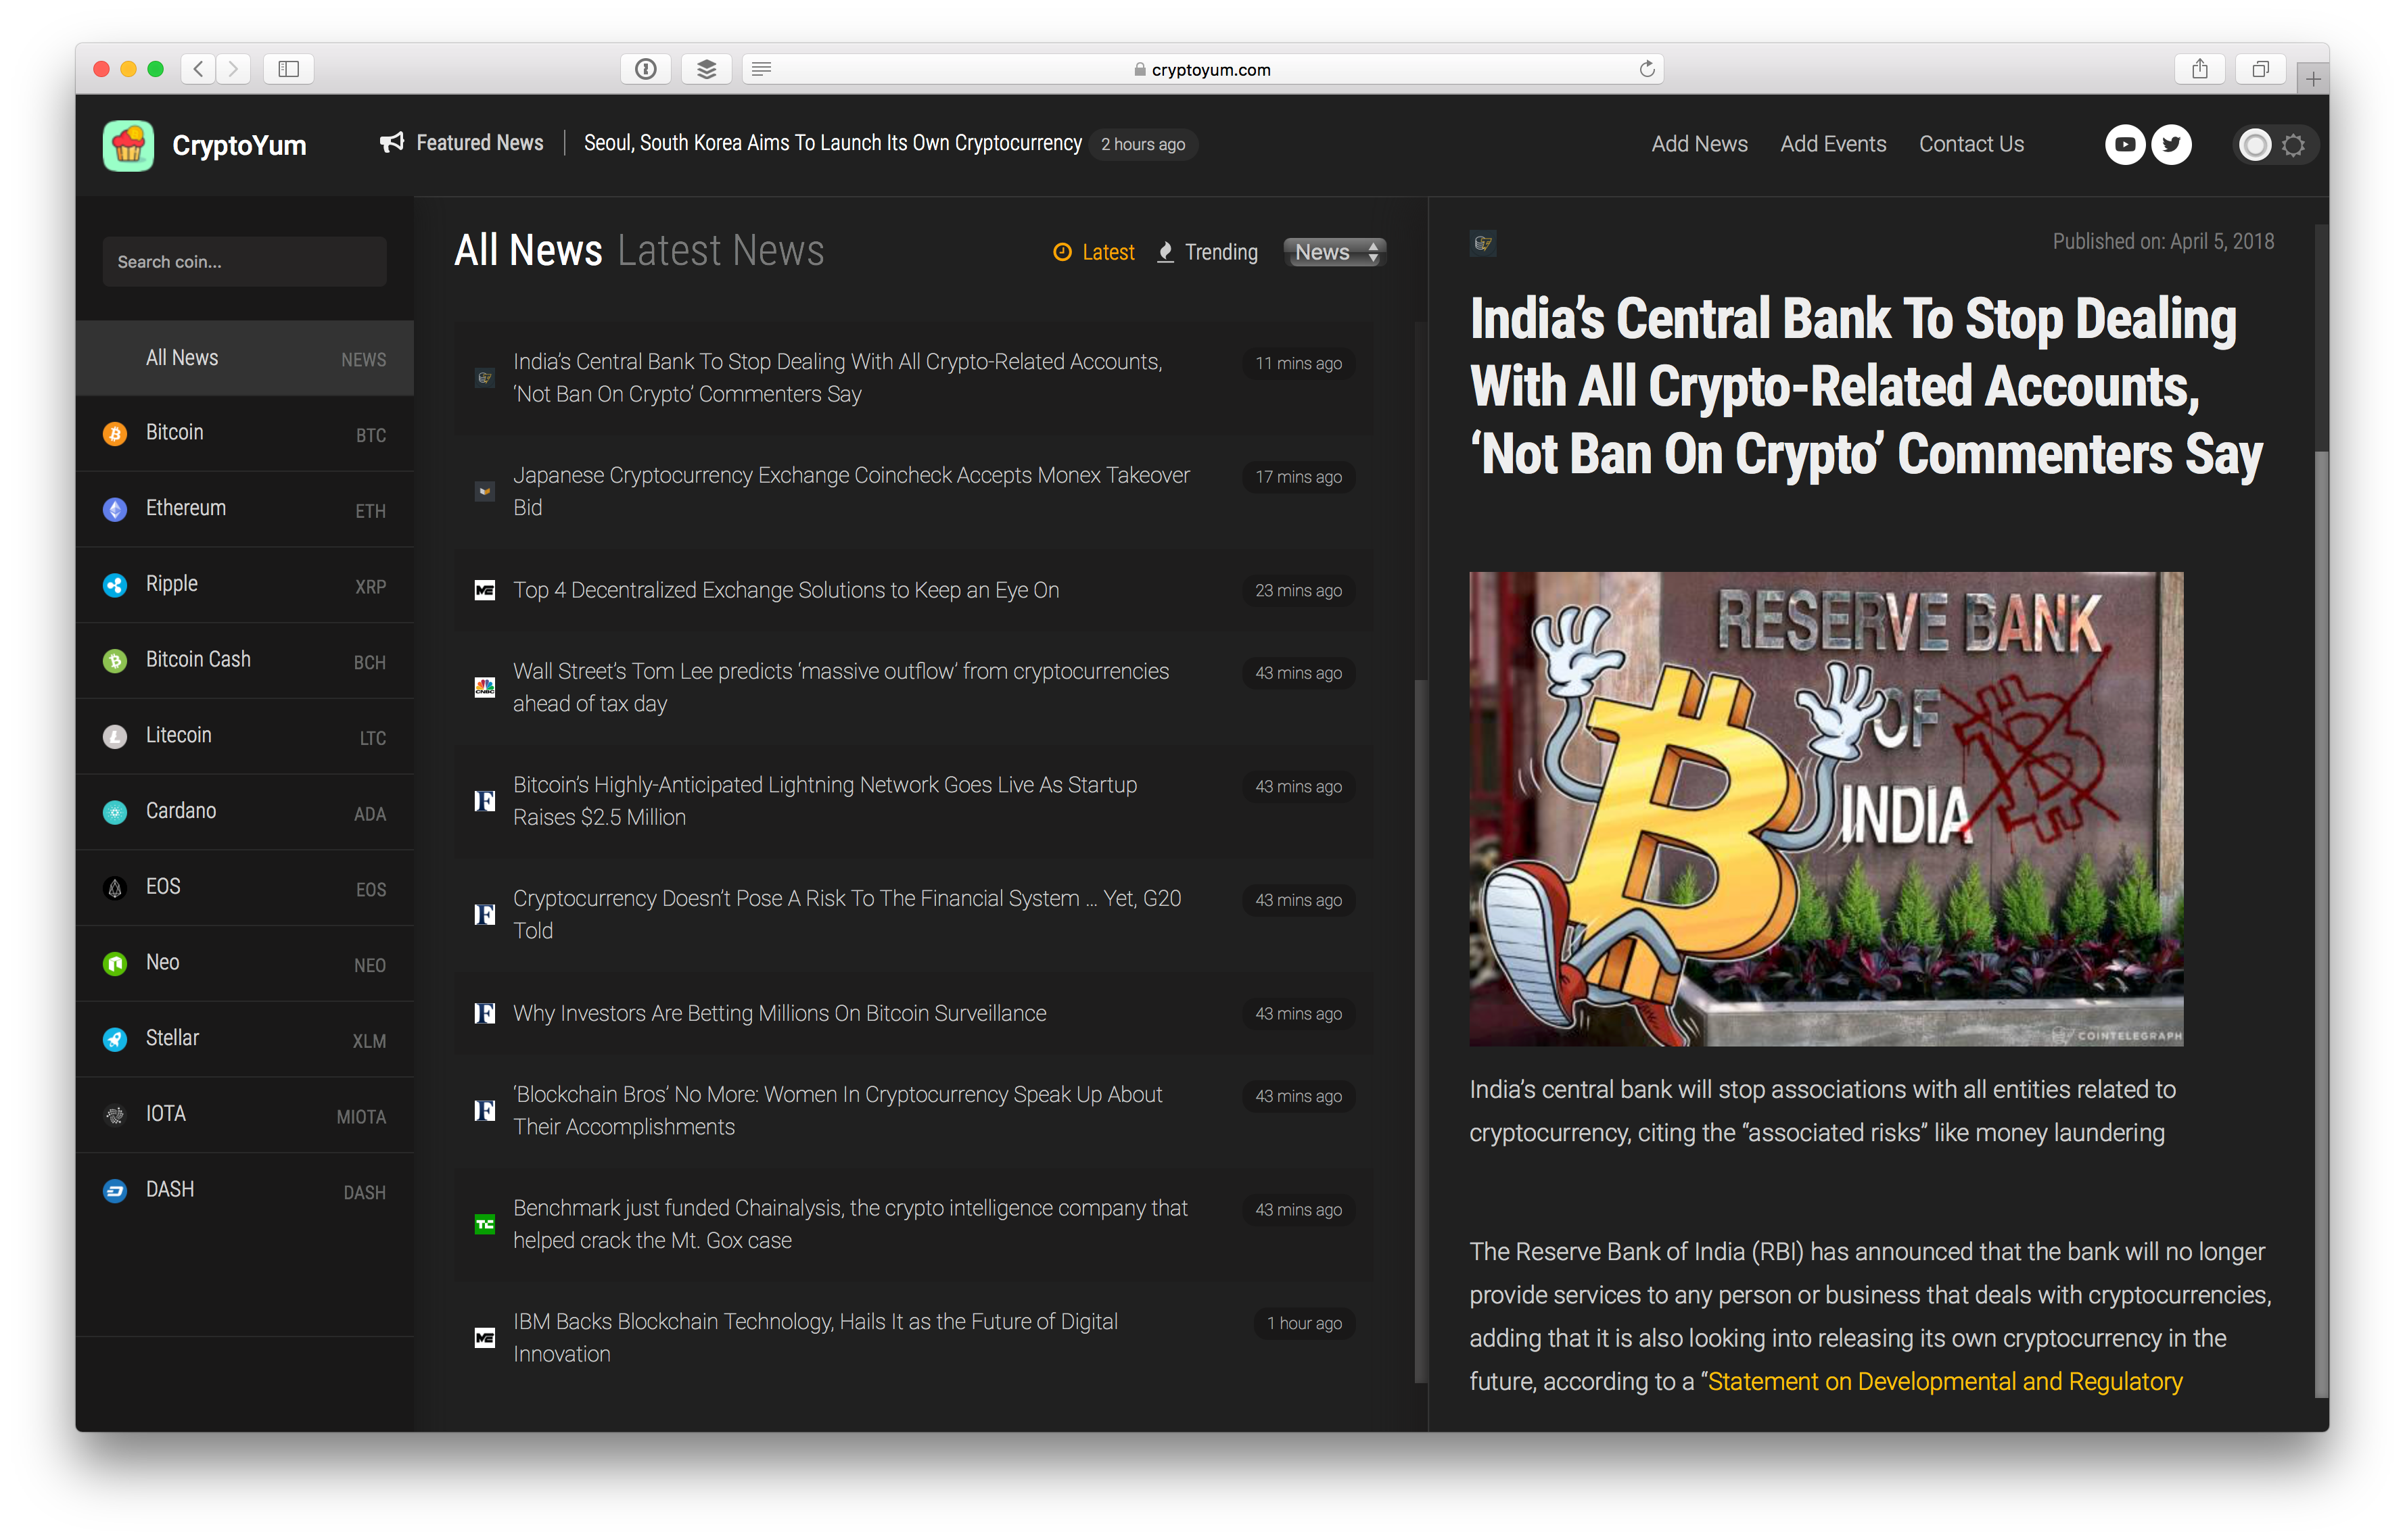Click source icon beside India's Central Bank headline
2405x1540 pixels.
click(484, 378)
